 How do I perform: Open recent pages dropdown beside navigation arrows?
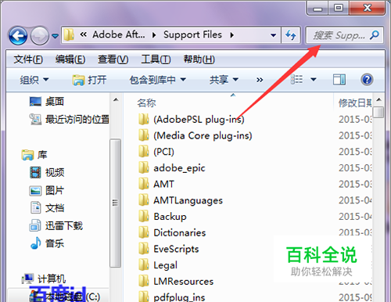(x=55, y=36)
